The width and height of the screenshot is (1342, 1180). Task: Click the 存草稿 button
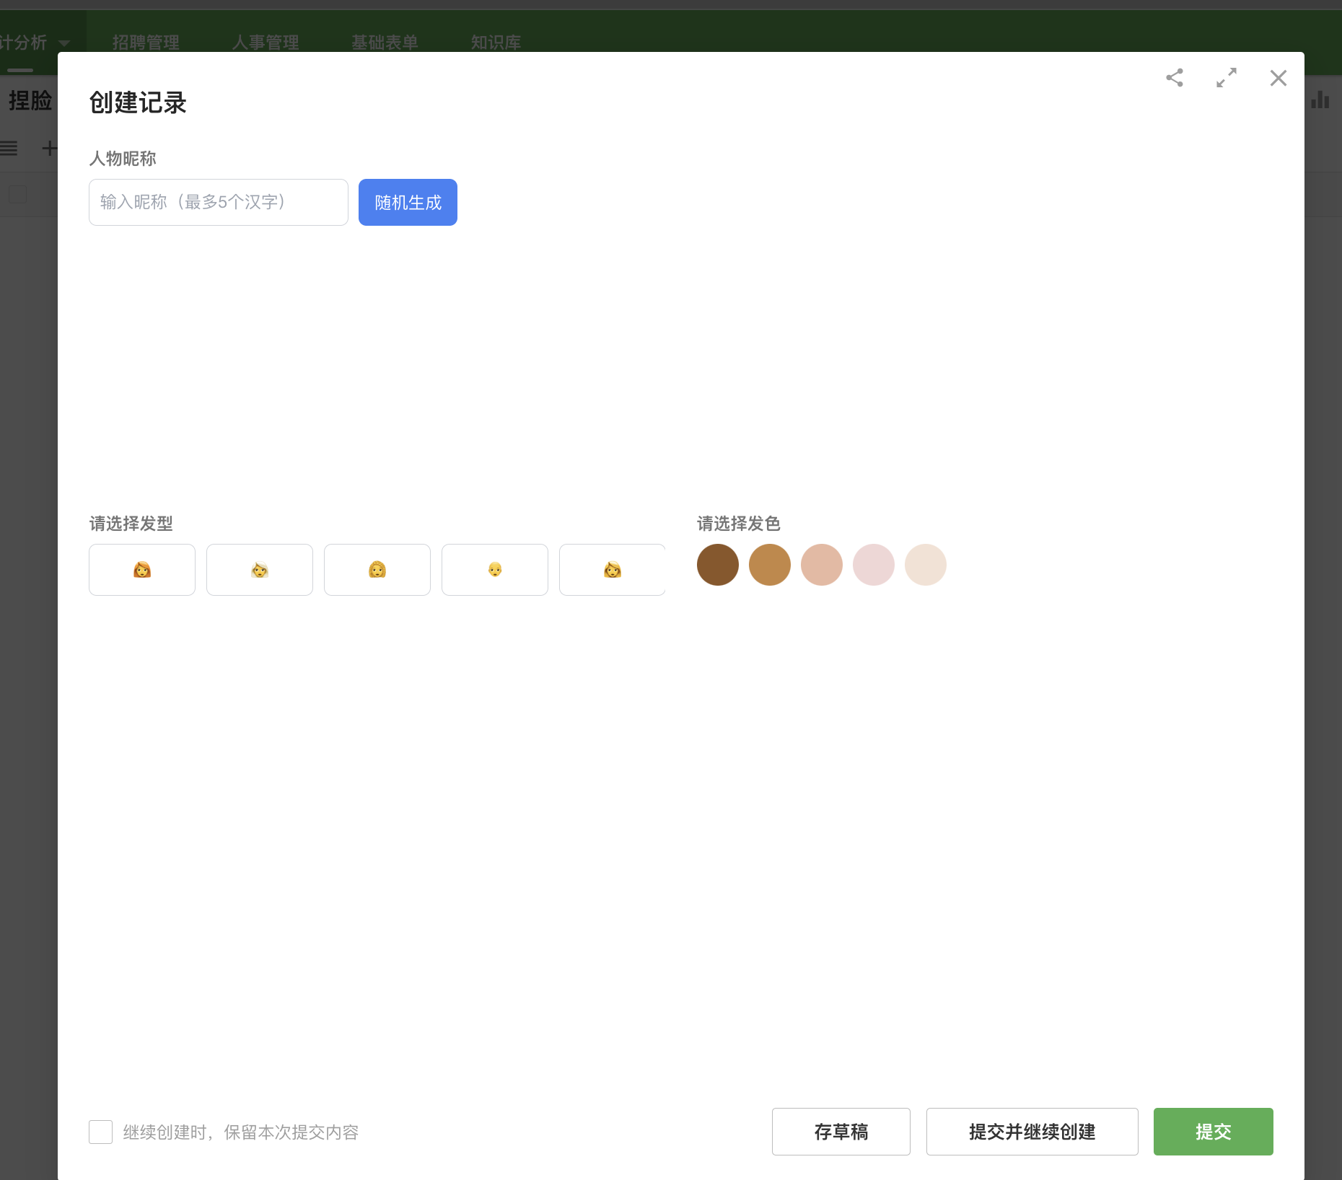(x=841, y=1132)
